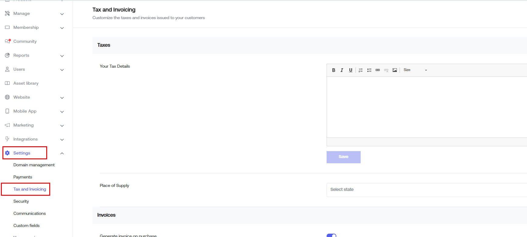Expand the Marketing submenu arrow
The image size is (527, 237).
click(62, 126)
